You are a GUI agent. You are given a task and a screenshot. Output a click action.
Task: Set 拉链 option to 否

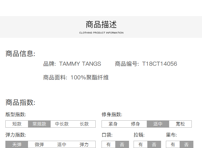154,145
